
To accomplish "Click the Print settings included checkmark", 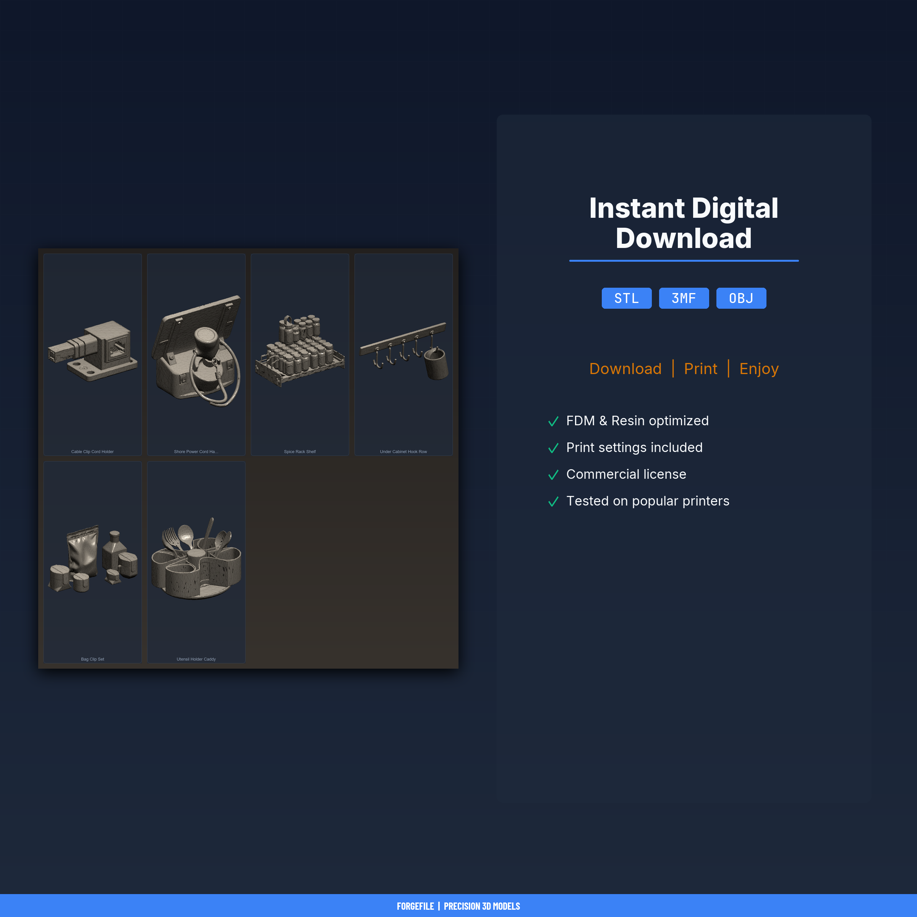I will (x=553, y=448).
